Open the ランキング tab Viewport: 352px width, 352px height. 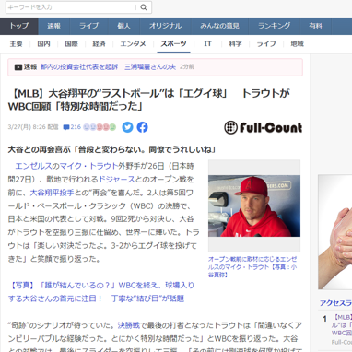[x=275, y=26]
